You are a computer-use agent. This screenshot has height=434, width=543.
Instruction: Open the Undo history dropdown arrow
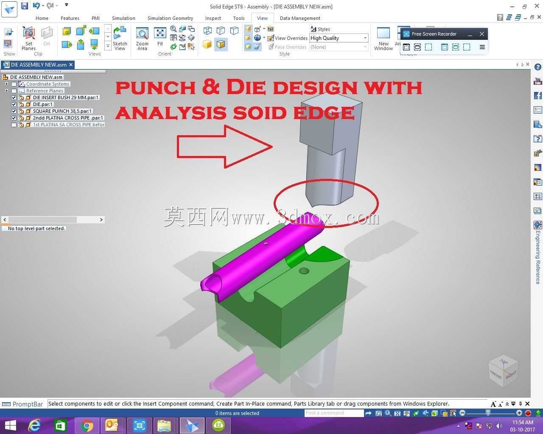coord(43,6)
